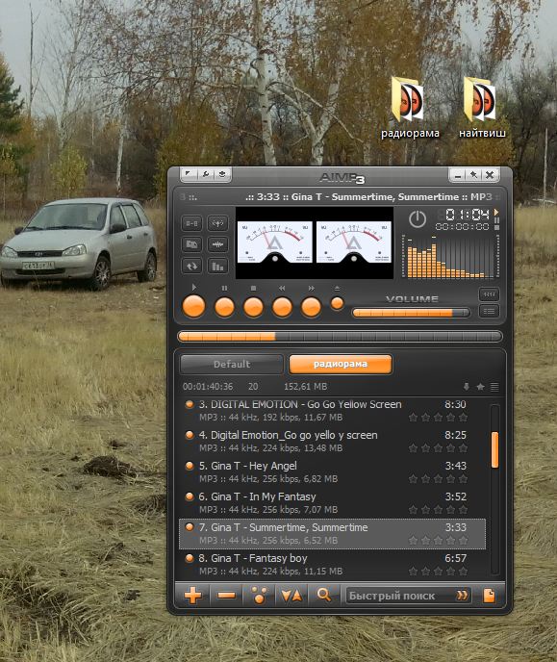The height and width of the screenshot is (662, 557).
Task: Open the playlist menu icon above list
Action: pos(494,387)
